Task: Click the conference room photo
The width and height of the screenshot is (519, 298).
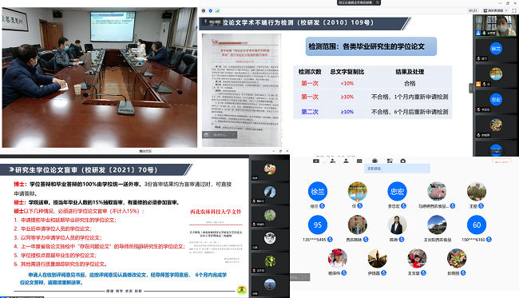Action: click(x=99, y=77)
